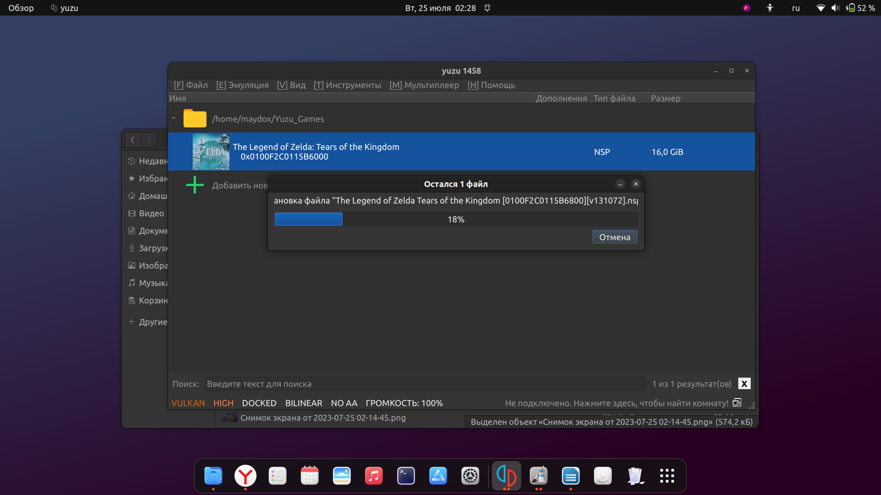Open the [E] Эмуляция menu

[242, 85]
